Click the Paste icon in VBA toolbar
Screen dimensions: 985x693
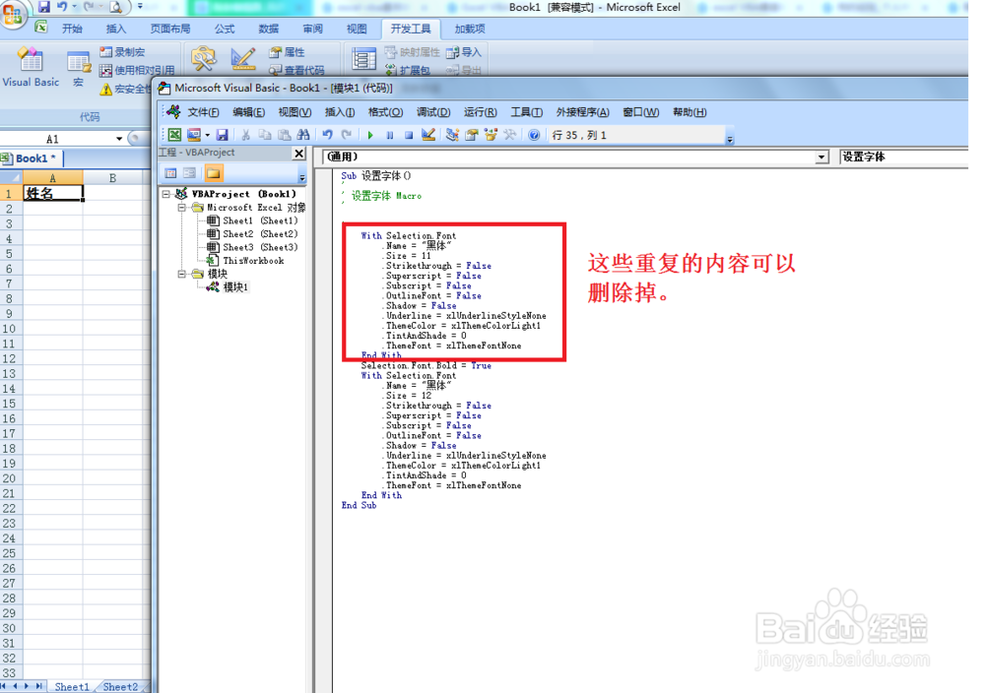tap(284, 135)
